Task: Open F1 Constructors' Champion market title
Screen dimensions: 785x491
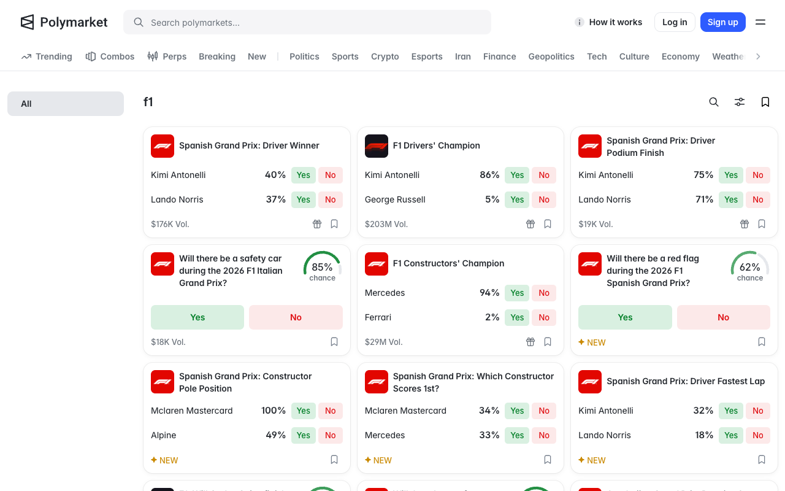Action: [x=448, y=263]
